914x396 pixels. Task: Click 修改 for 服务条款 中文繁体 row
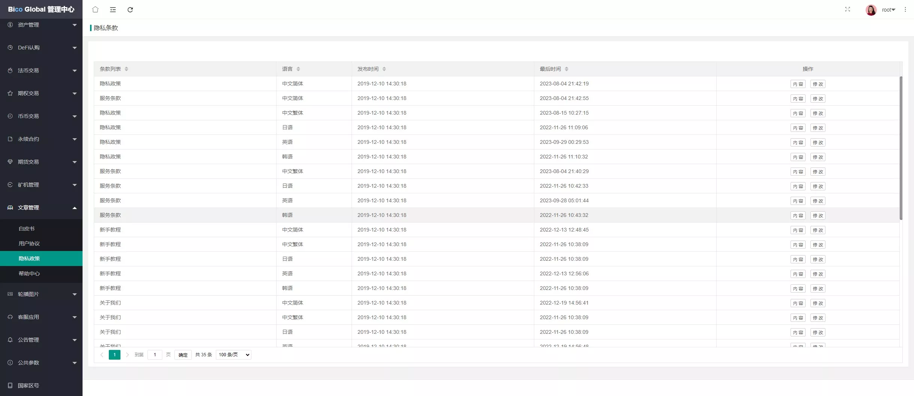(818, 172)
